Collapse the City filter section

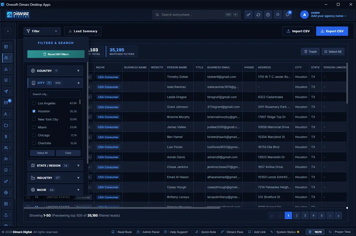[55, 83]
